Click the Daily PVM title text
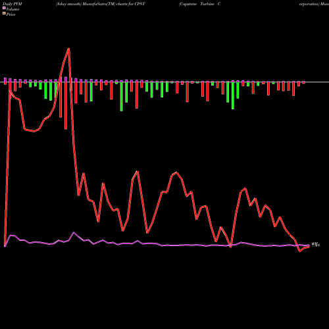 coord(13,4)
